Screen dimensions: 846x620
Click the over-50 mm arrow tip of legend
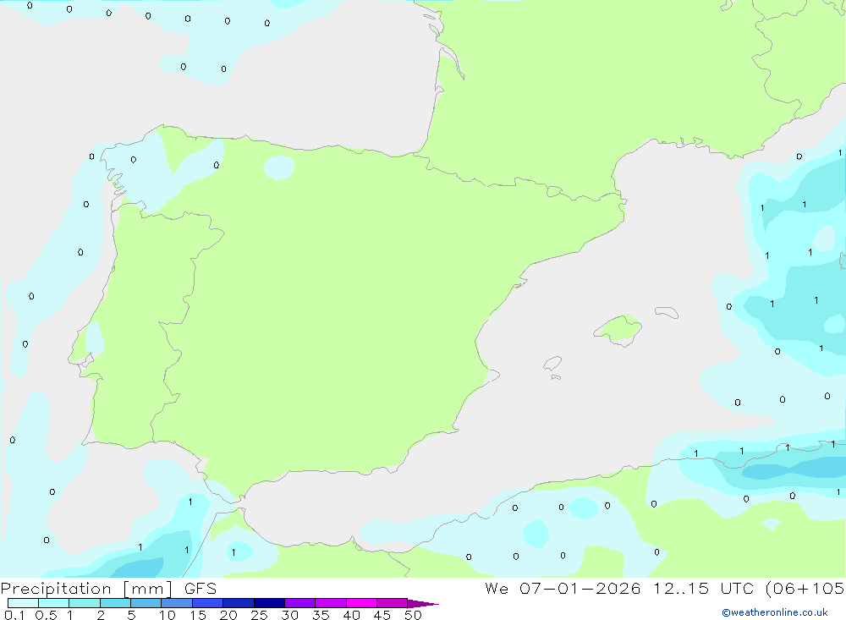point(423,604)
